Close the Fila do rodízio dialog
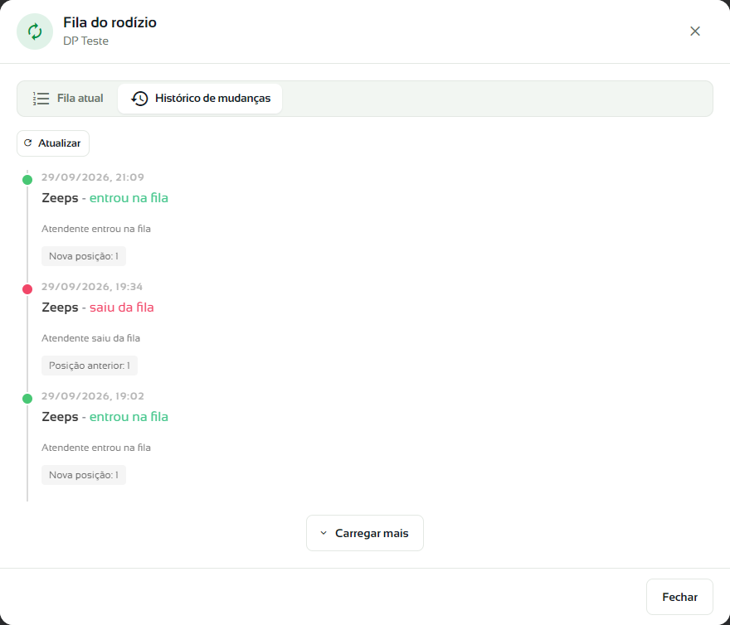Screen dimensions: 730x625 pos(694,31)
